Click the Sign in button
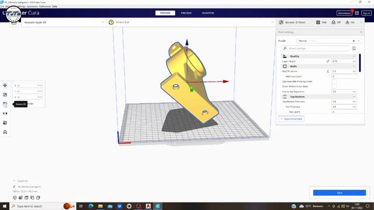The width and height of the screenshot is (374, 210). pos(366,13)
